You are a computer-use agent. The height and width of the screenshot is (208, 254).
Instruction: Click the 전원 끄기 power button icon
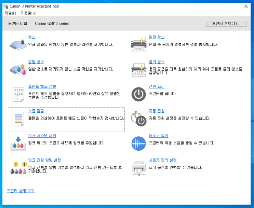(139, 94)
